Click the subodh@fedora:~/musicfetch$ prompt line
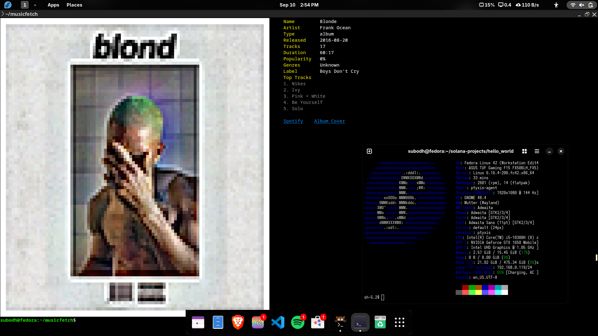Image resolution: width=598 pixels, height=336 pixels. (x=38, y=320)
